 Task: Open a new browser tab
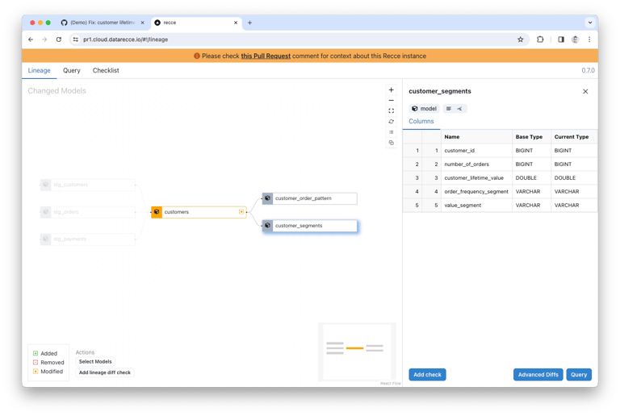click(249, 23)
